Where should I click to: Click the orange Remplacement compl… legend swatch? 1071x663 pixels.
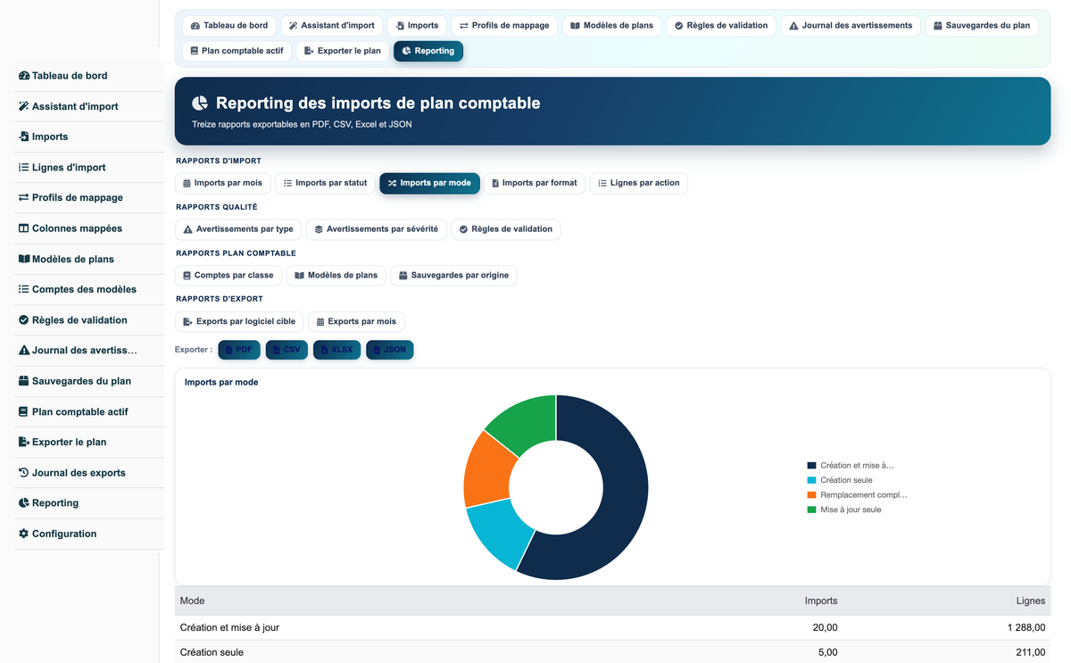[x=811, y=494]
